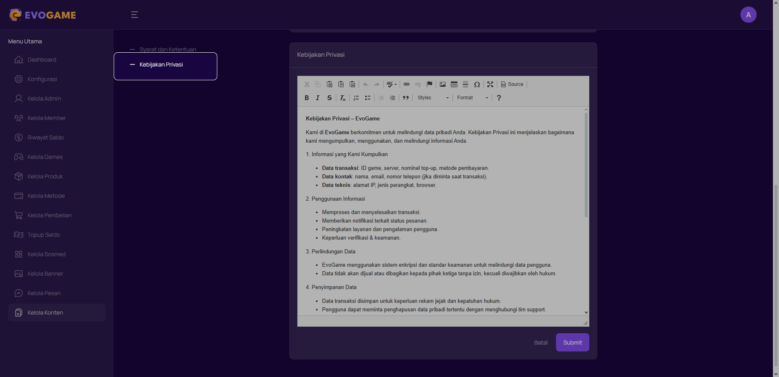Maximize the editor with the fullscreen icon
The height and width of the screenshot is (377, 779).
(x=490, y=84)
